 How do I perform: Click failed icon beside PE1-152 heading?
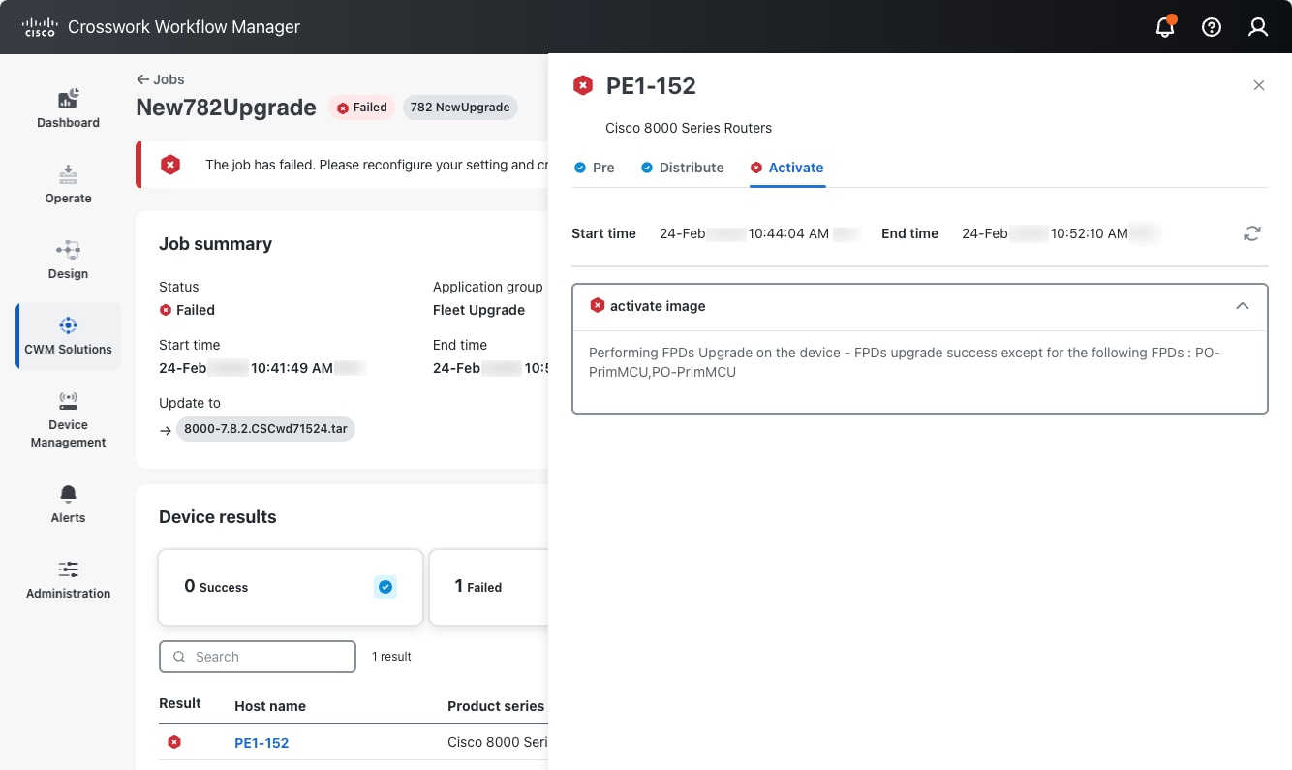pyautogui.click(x=583, y=85)
